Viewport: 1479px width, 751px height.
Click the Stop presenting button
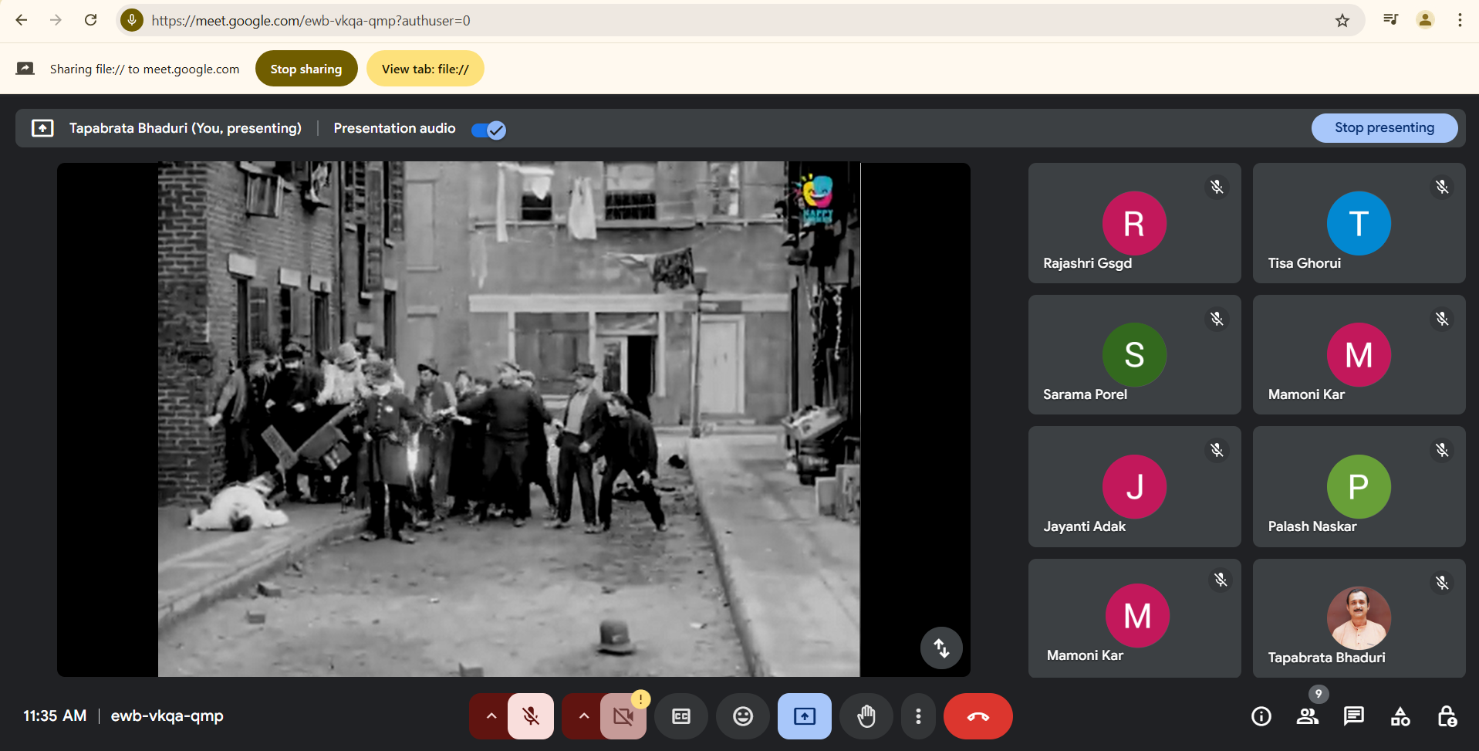pyautogui.click(x=1385, y=127)
